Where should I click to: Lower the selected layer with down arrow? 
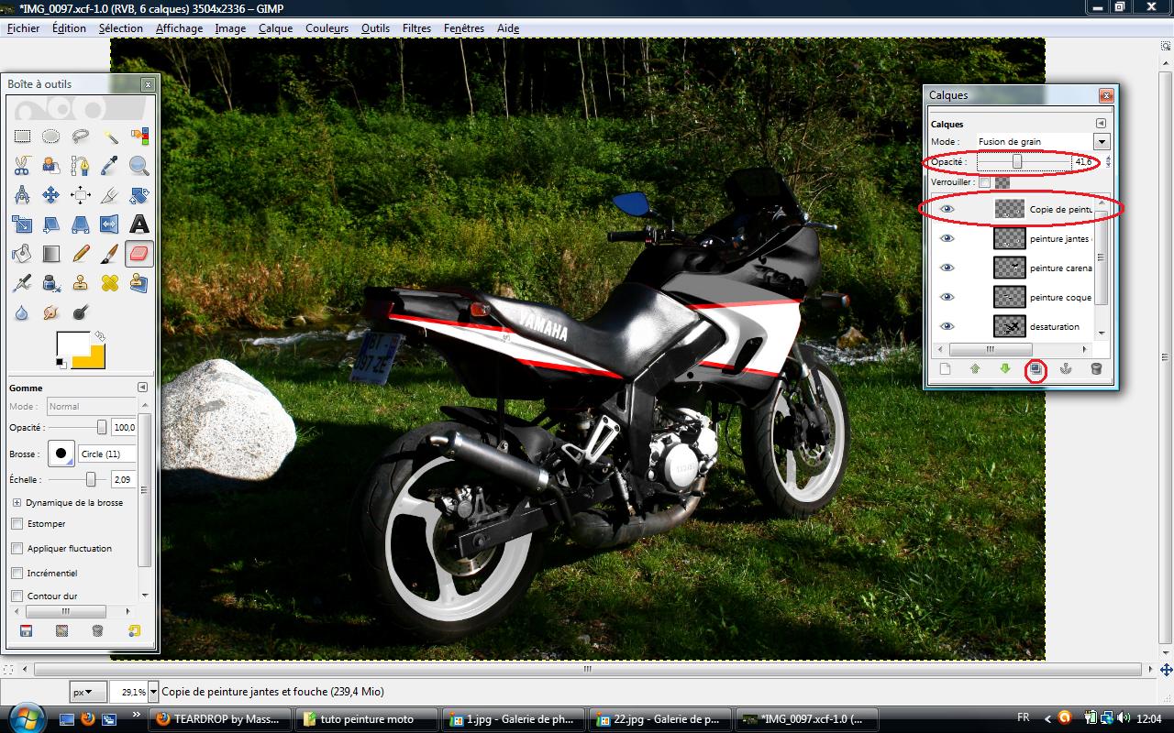(x=1005, y=369)
